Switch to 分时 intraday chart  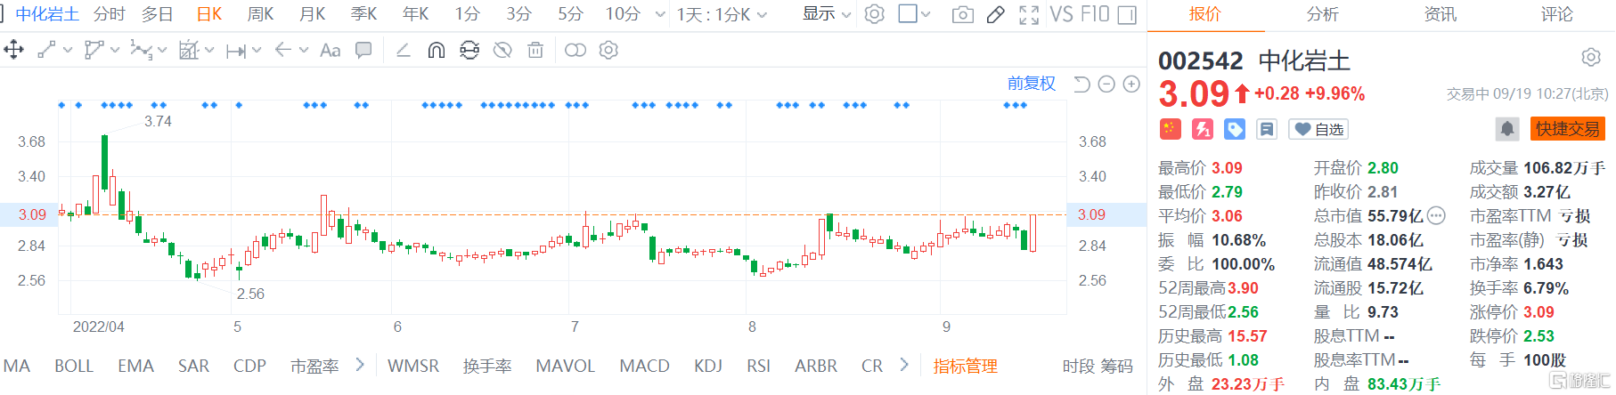coord(110,14)
